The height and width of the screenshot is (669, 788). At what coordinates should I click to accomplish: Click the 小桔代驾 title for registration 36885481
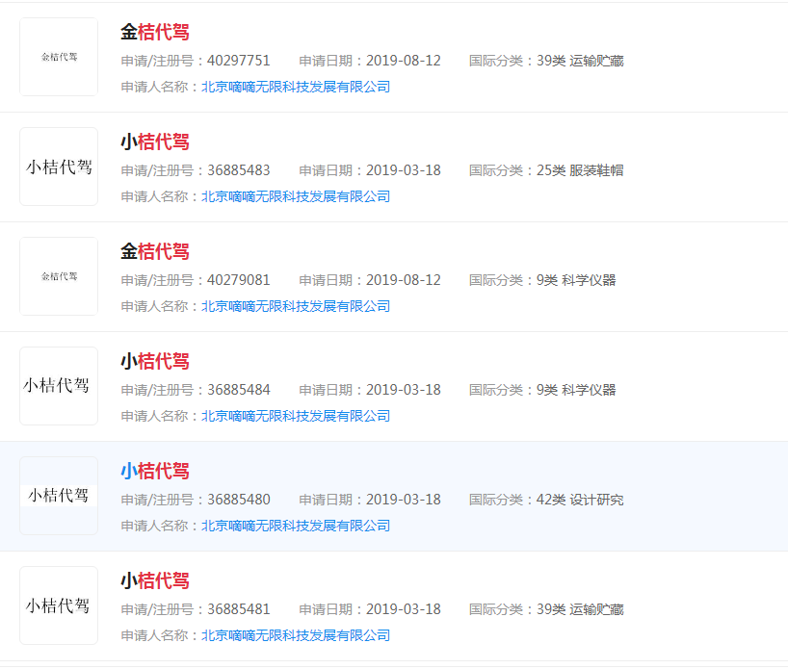(x=155, y=580)
